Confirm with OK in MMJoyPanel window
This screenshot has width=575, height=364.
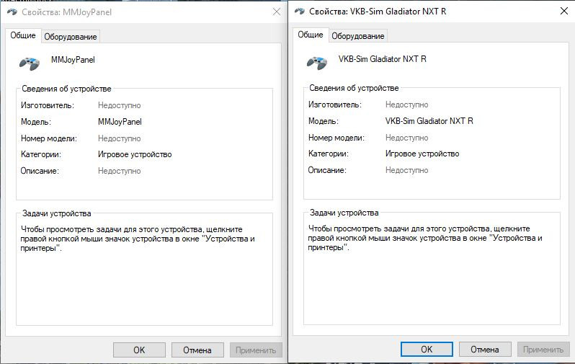click(139, 350)
